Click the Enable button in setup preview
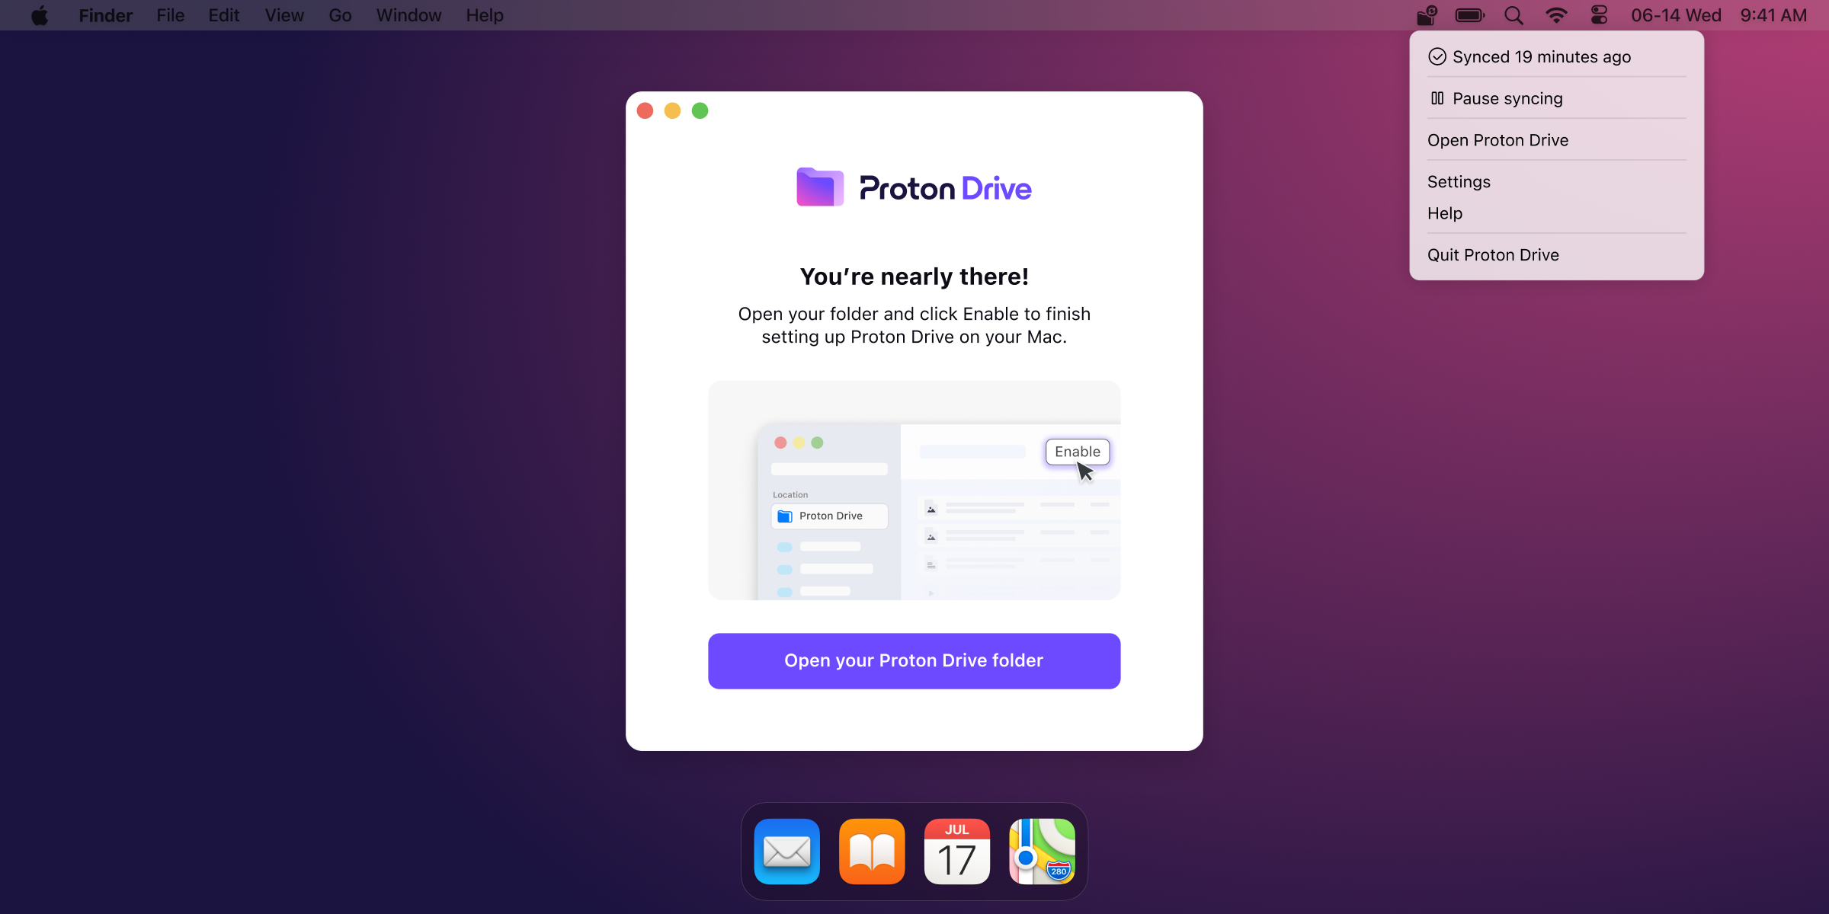The image size is (1829, 914). [x=1075, y=451]
